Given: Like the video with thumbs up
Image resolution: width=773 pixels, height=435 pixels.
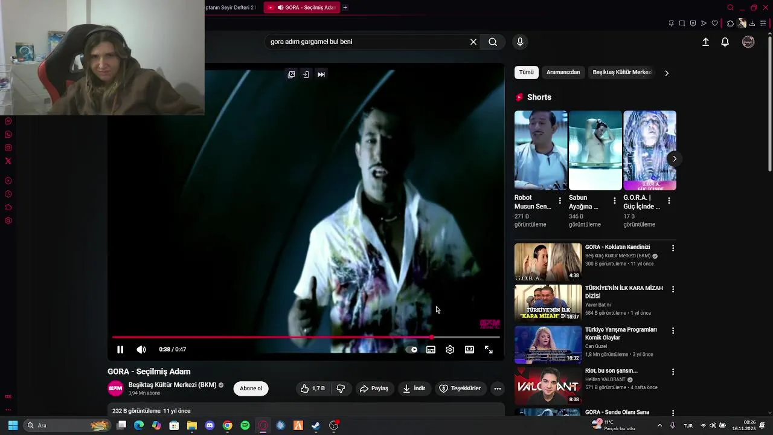Looking at the screenshot, I should click(x=313, y=388).
